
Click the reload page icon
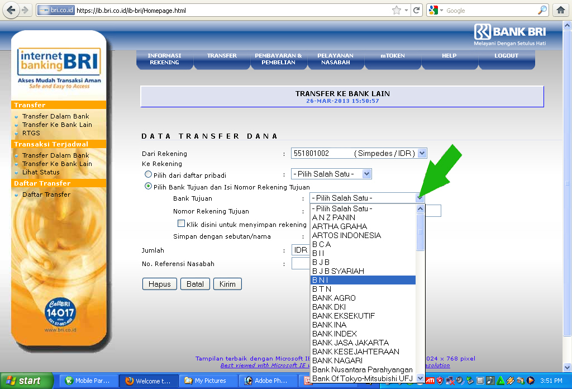[416, 10]
